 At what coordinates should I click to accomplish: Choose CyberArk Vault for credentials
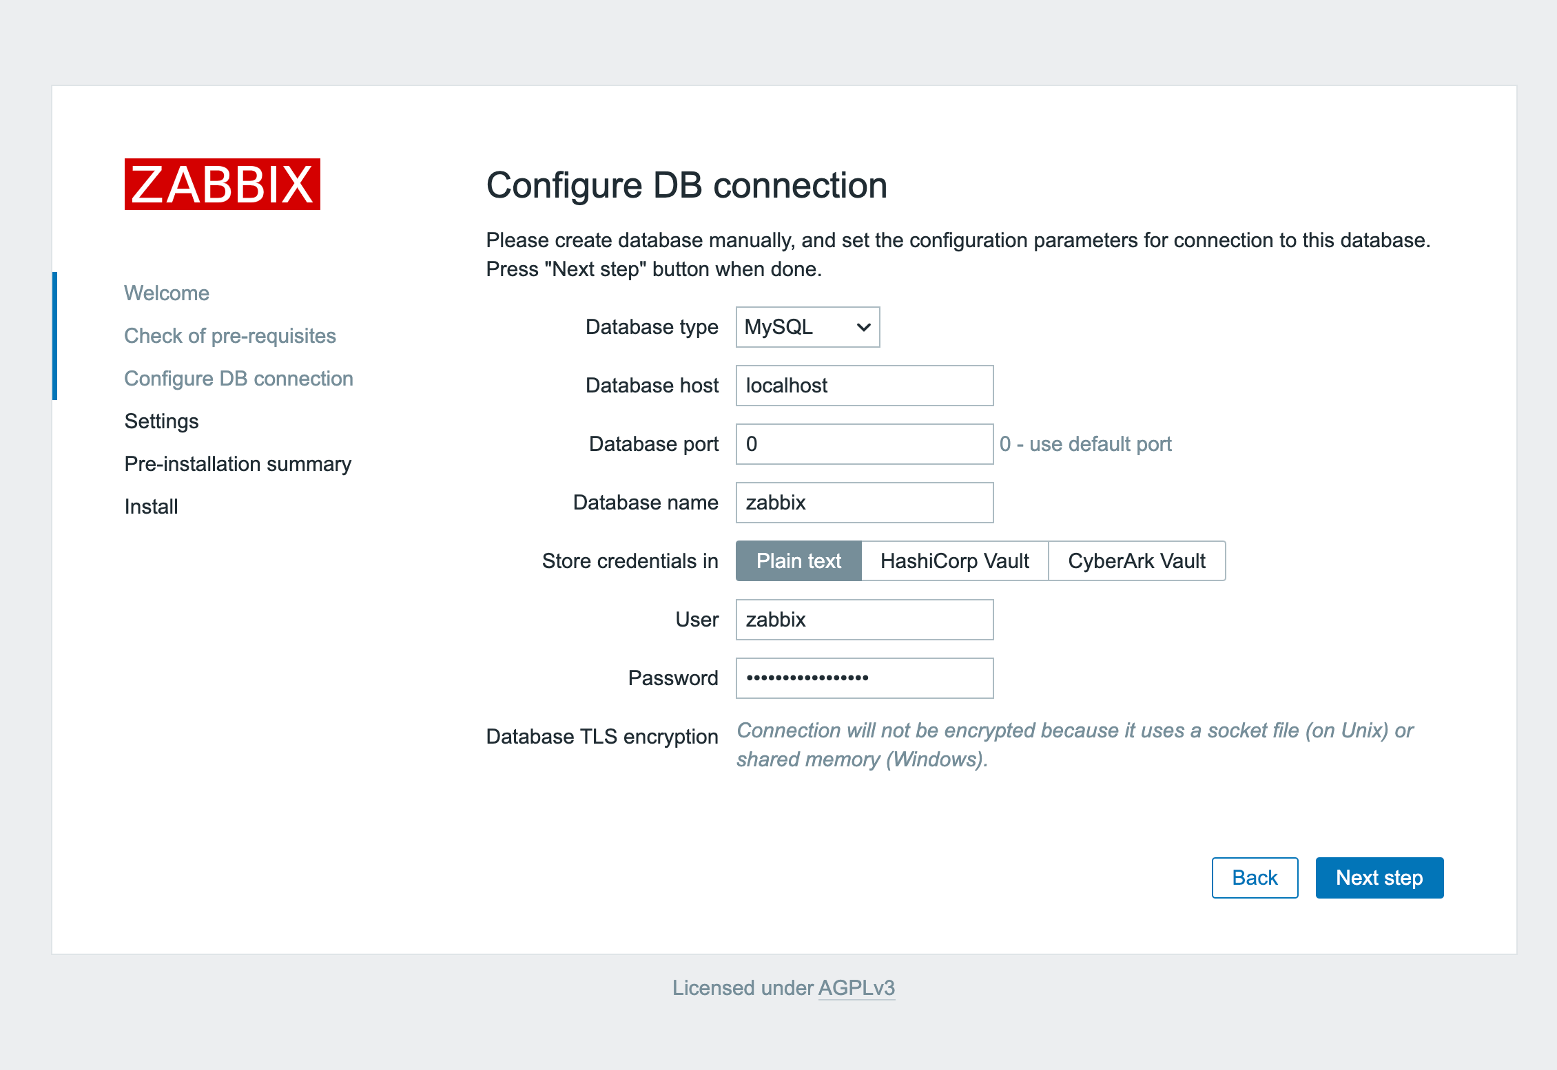point(1136,561)
